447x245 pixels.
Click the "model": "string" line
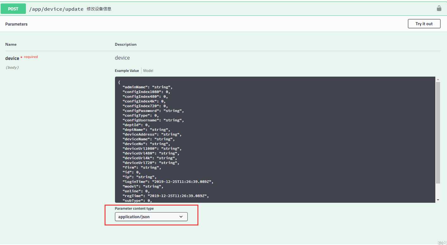143,186
